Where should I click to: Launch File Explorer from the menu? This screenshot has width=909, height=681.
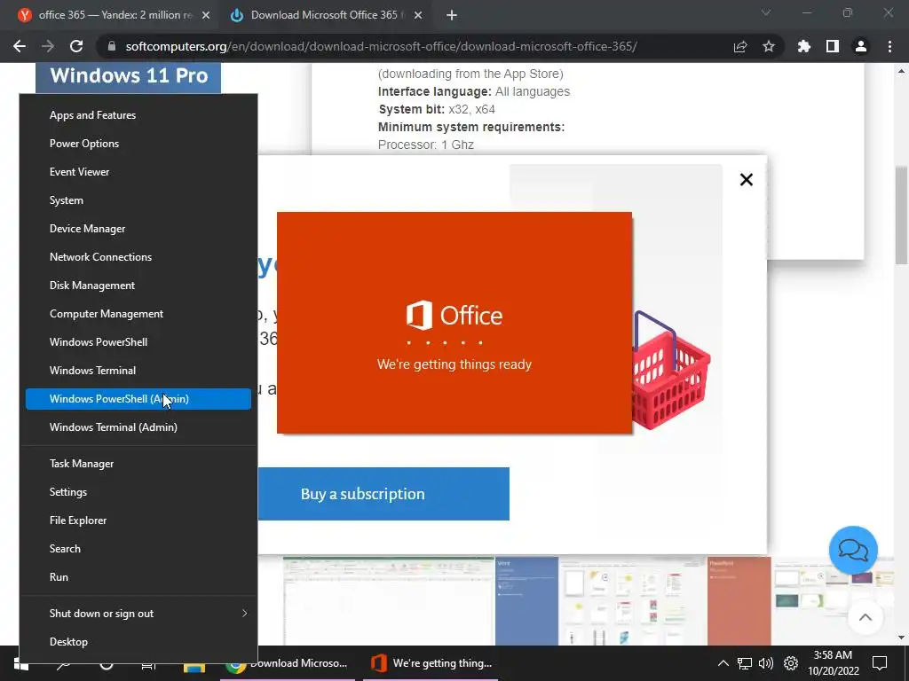click(138, 521)
